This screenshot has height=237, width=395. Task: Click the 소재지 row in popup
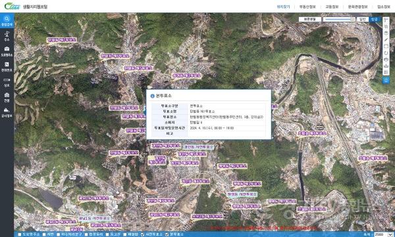pos(208,122)
